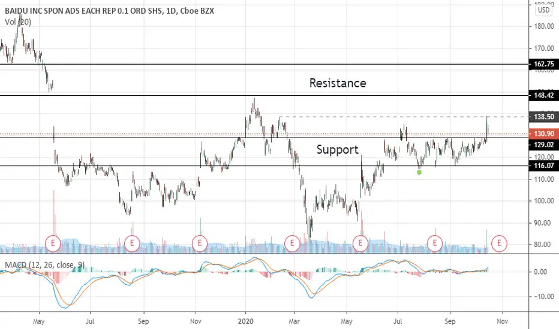Image resolution: width=559 pixels, height=329 pixels.
Task: Open the earnings marker E from August 2020
Action: (x=435, y=243)
